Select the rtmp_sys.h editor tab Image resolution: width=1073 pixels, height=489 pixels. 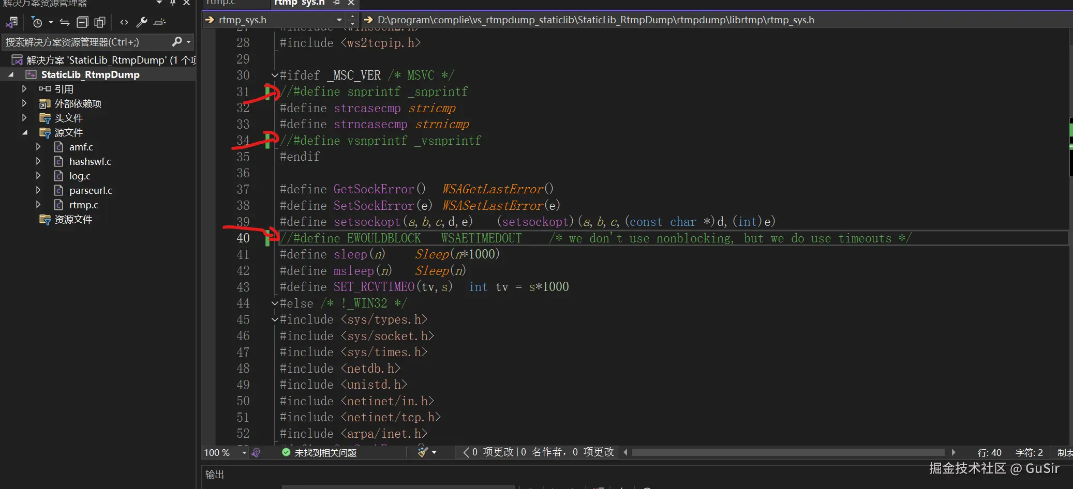point(300,3)
